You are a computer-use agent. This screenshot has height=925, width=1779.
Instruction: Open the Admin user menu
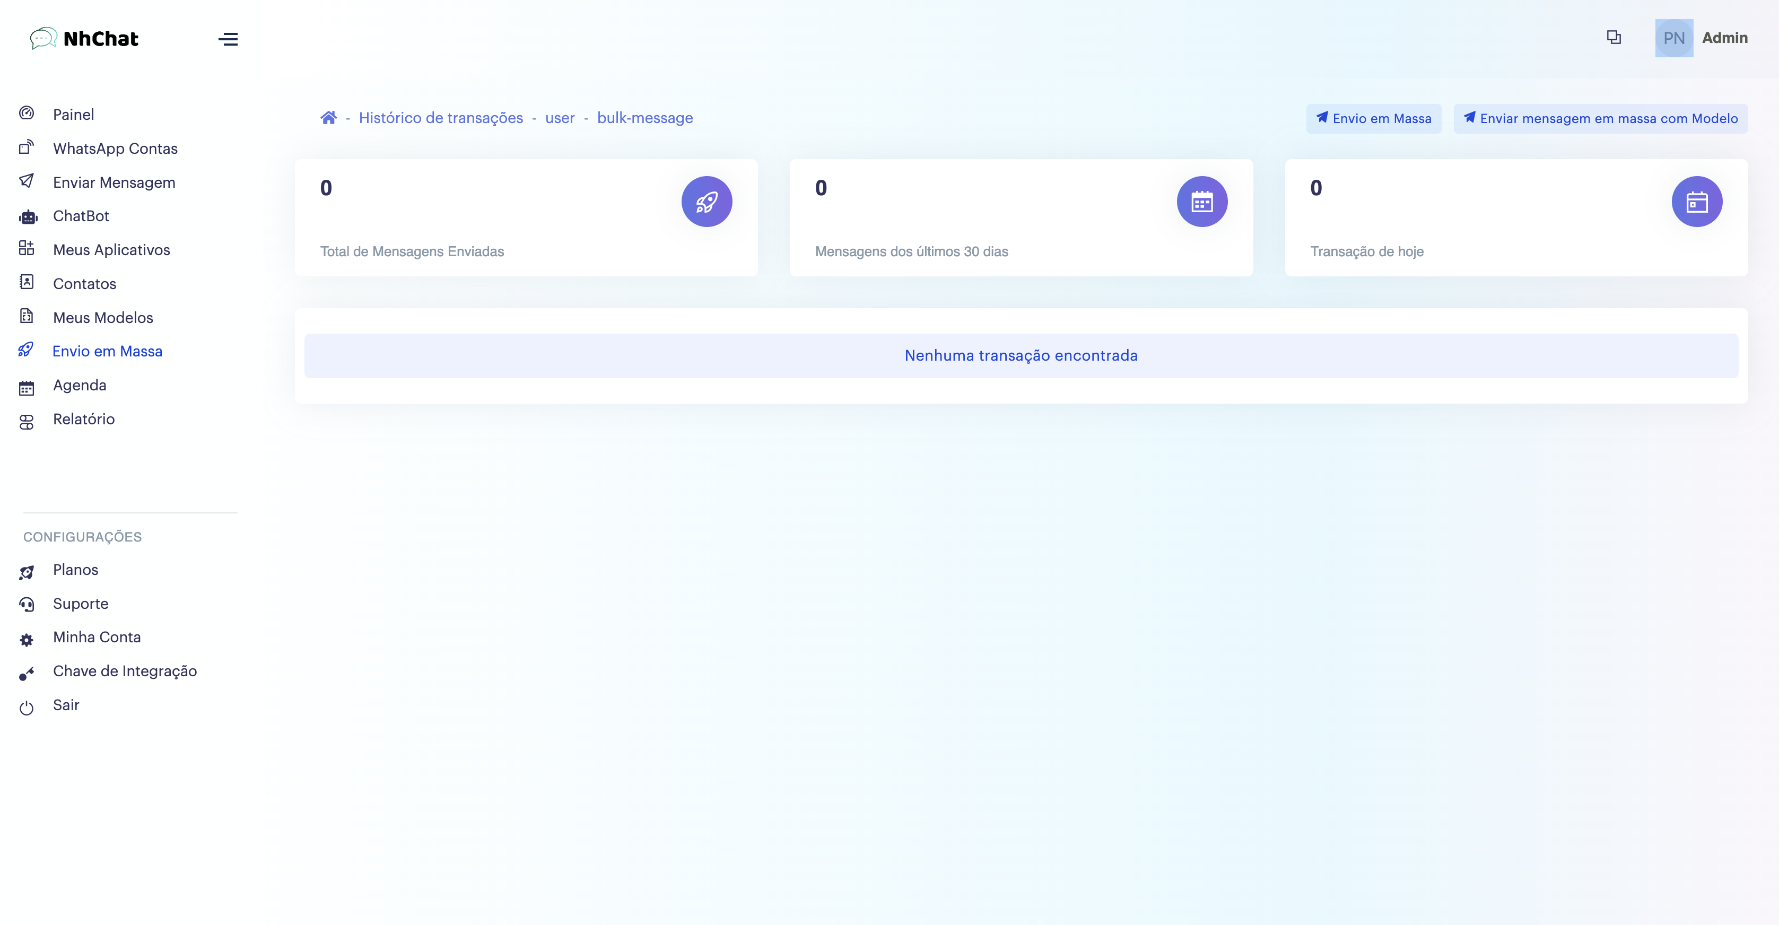click(1724, 38)
